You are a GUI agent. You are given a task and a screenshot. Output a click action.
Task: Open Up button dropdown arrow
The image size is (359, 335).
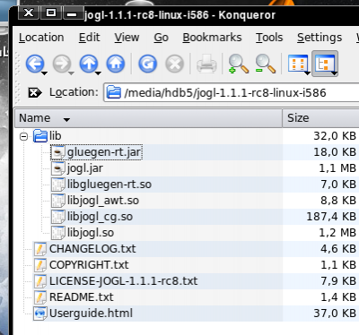pyautogui.click(x=98, y=73)
